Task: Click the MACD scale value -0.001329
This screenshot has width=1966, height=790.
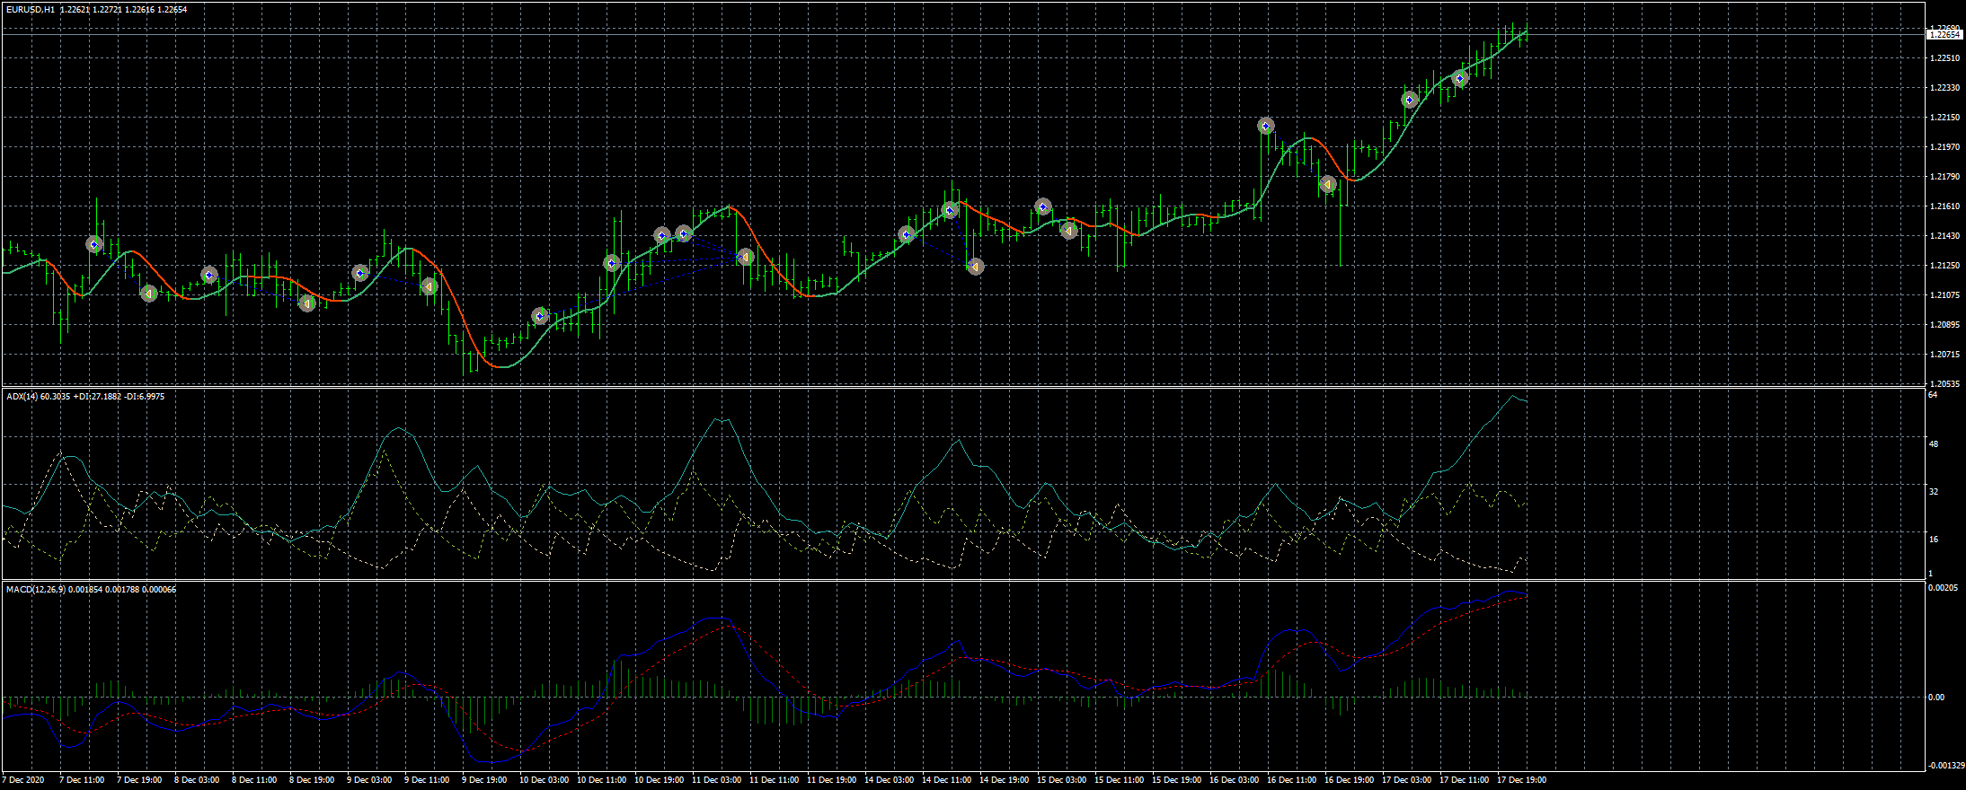Action: pos(1944,766)
